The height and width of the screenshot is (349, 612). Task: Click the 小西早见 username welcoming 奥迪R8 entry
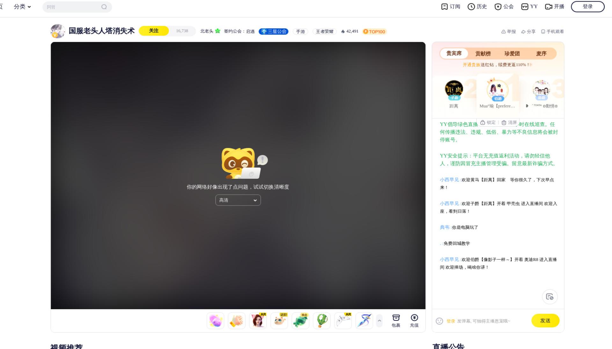[x=449, y=259]
